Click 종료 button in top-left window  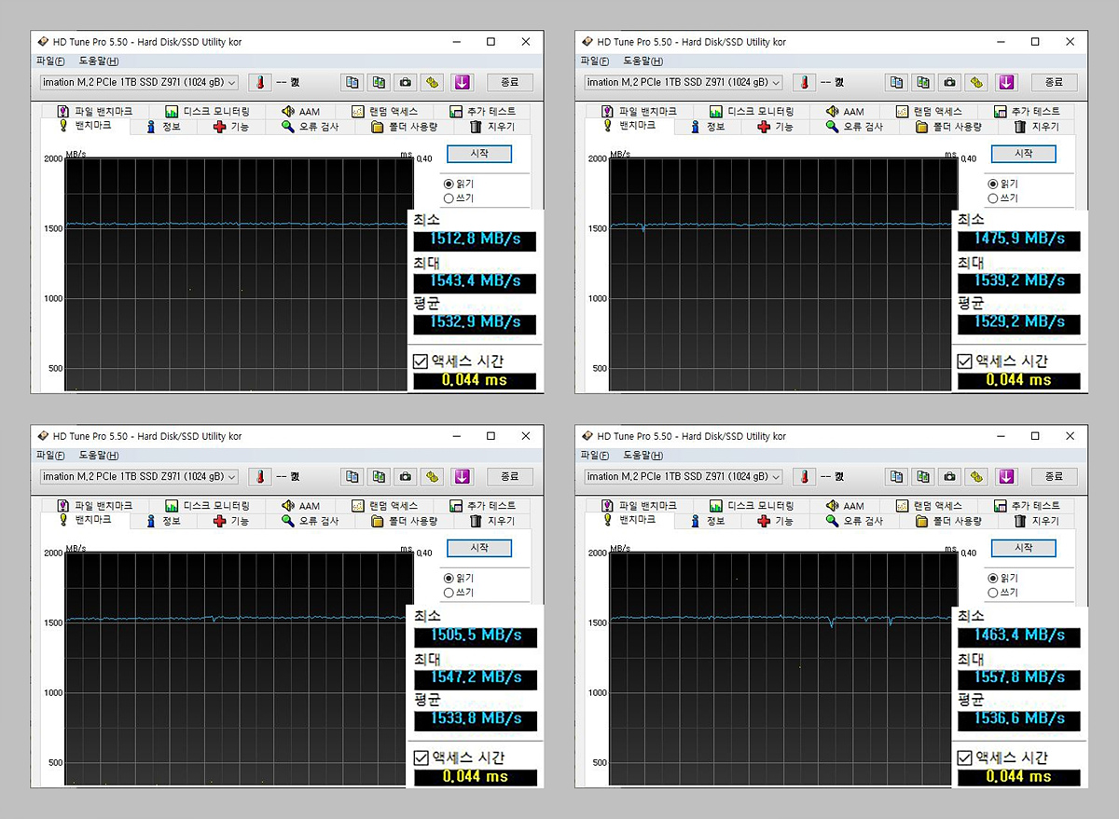[x=509, y=82]
